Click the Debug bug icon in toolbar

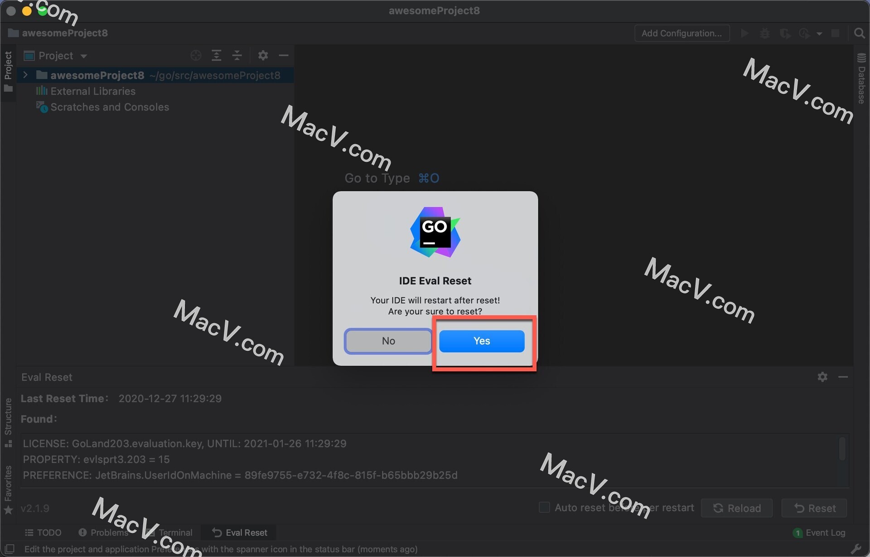coord(765,34)
